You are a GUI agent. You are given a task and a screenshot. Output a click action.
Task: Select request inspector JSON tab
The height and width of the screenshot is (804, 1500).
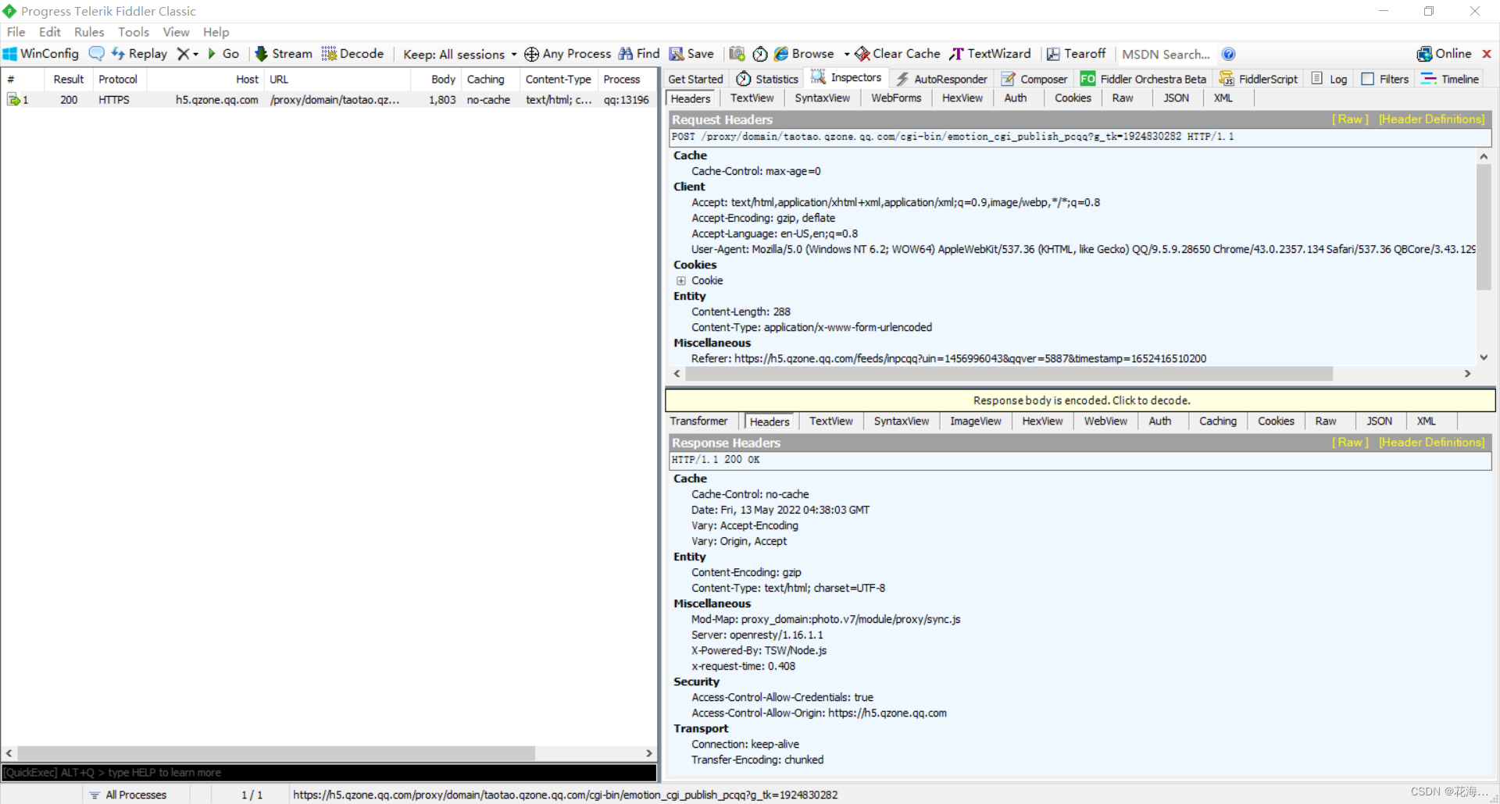[1176, 98]
